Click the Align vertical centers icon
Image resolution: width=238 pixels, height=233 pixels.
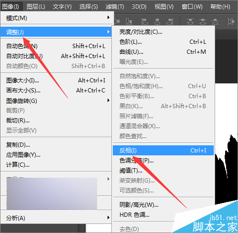pos(117,21)
